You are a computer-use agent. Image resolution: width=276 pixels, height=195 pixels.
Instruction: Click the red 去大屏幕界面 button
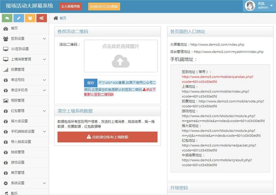tap(71, 7)
